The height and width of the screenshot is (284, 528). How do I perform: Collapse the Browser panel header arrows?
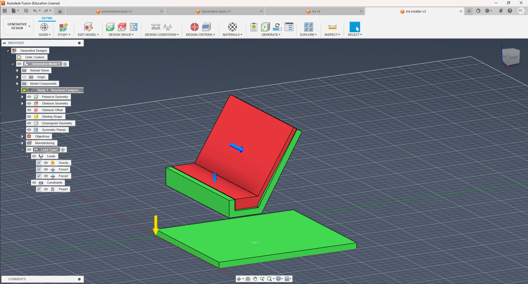click(4, 43)
